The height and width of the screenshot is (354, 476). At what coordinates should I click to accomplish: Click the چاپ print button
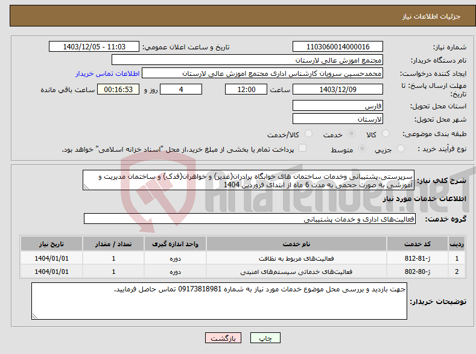pos(265,338)
